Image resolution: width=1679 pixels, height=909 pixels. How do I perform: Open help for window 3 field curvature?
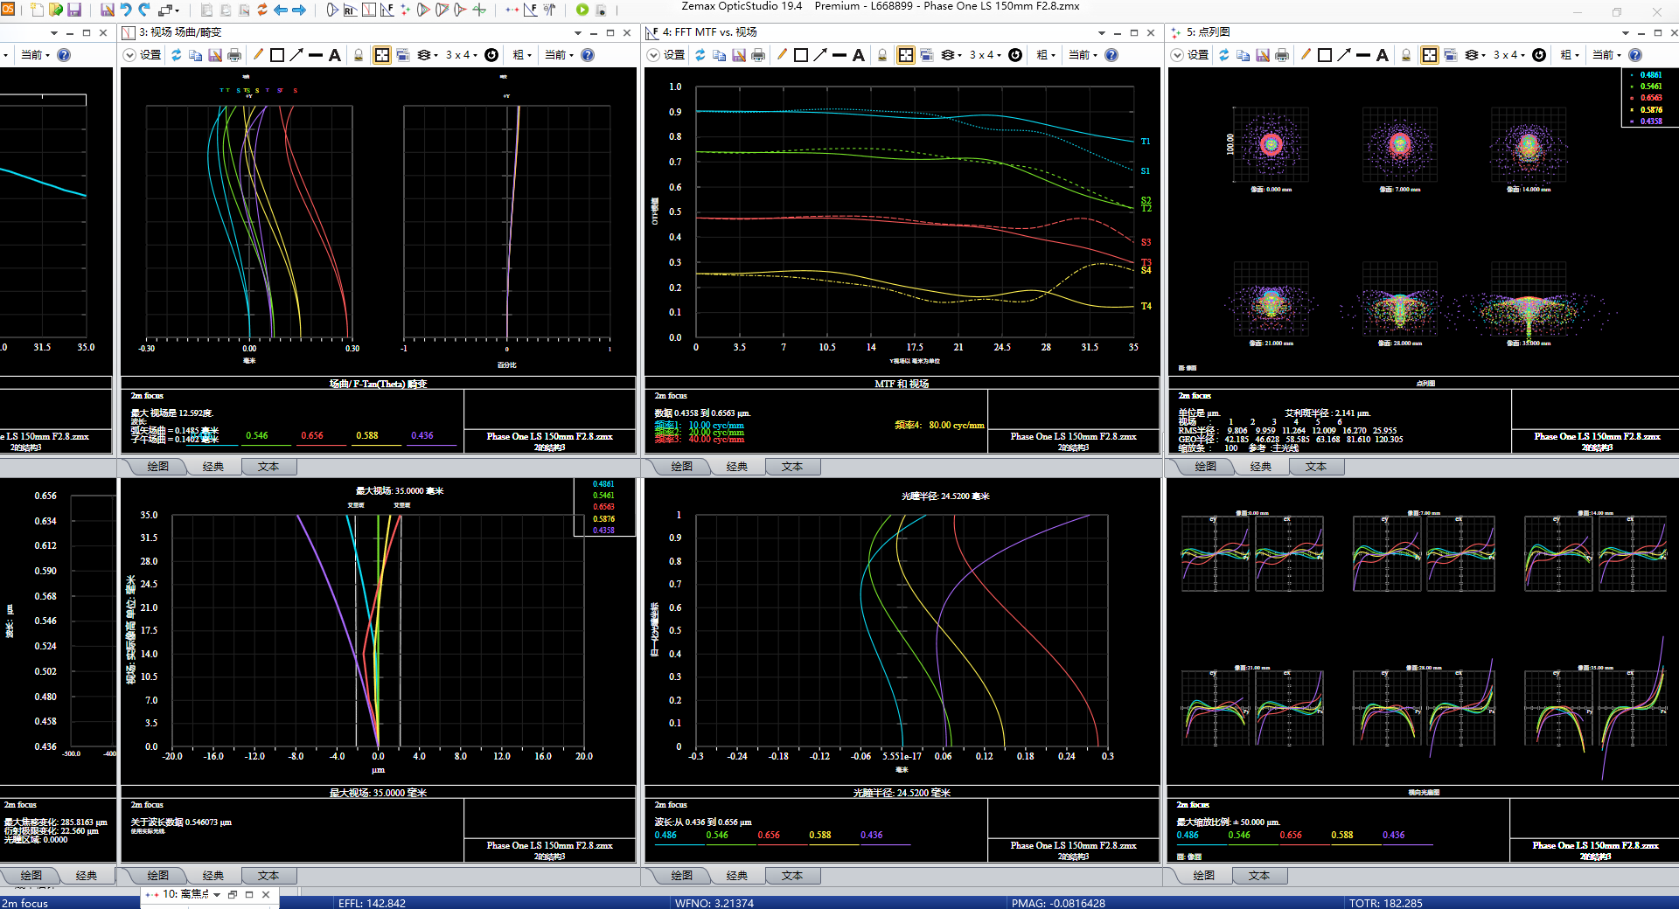click(588, 55)
